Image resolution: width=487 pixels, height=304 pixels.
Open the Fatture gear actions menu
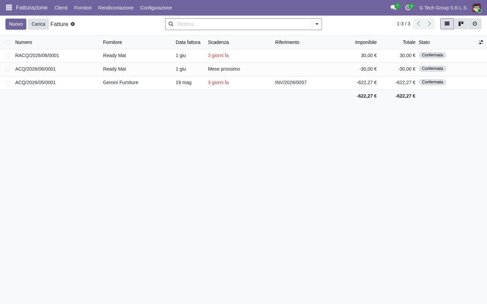73,24
